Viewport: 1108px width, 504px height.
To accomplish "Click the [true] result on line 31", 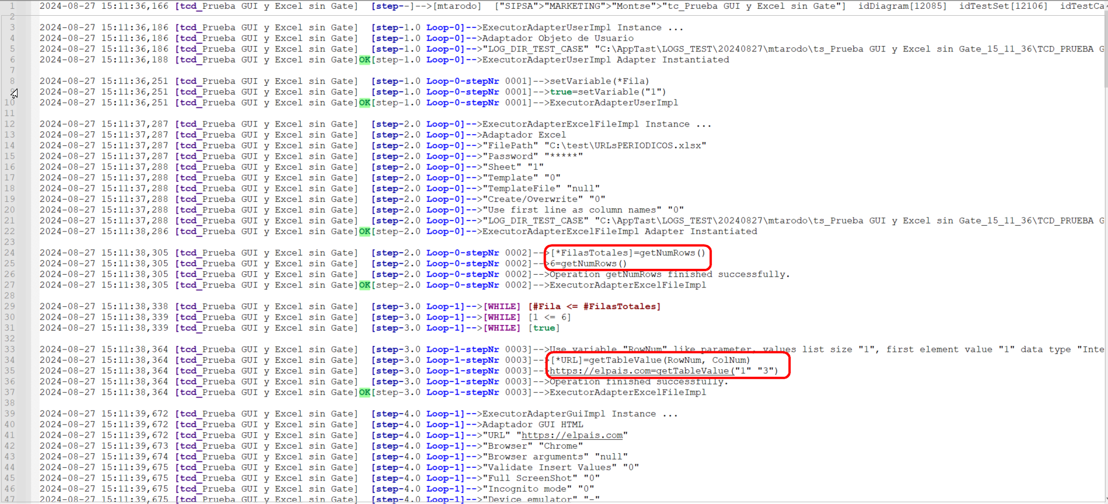I will pyautogui.click(x=543, y=328).
